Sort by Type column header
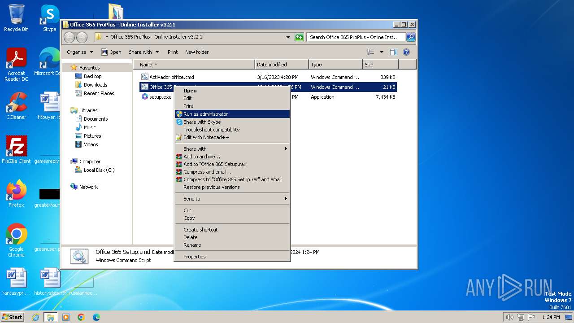 pyautogui.click(x=335, y=65)
